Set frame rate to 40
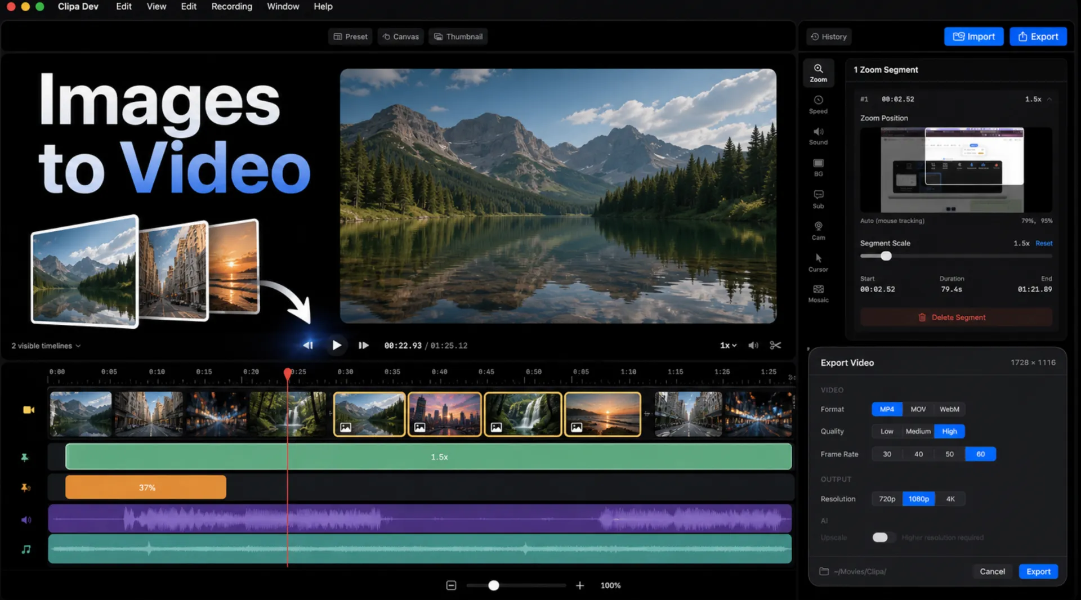 [x=918, y=454]
